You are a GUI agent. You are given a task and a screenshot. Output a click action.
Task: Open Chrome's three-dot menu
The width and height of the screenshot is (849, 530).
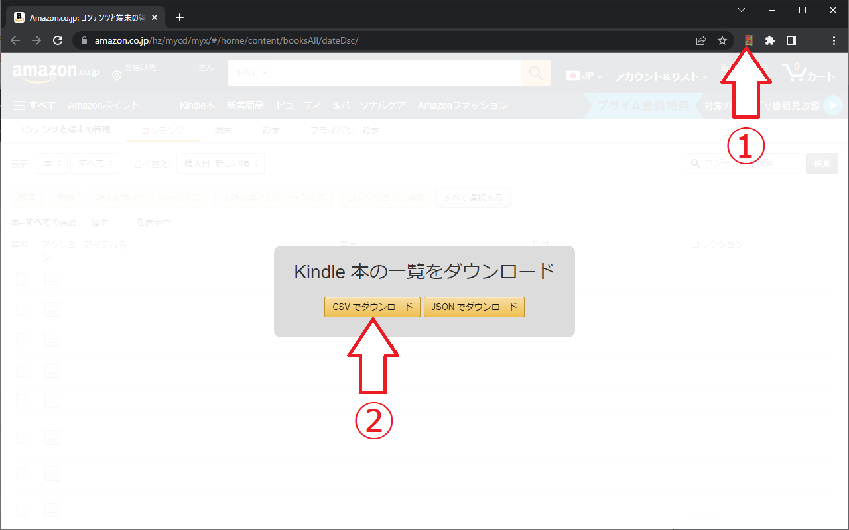[x=834, y=40]
